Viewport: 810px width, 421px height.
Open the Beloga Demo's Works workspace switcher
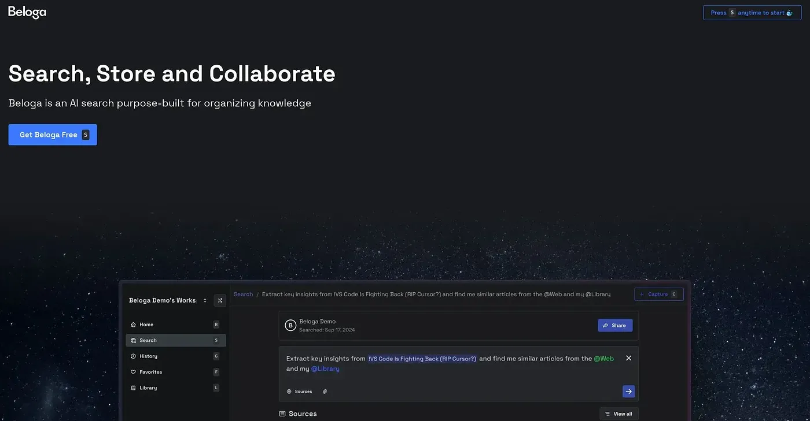click(168, 300)
